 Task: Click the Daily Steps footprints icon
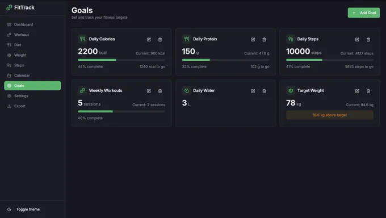coord(291,39)
